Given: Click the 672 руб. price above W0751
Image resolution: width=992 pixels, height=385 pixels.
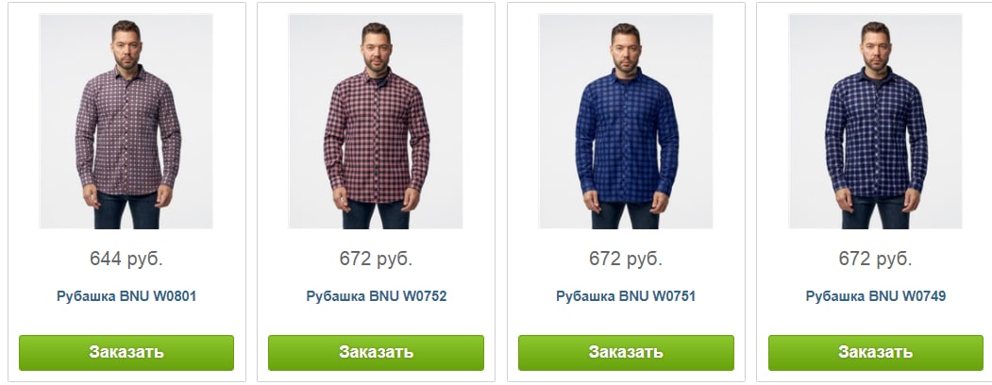Looking at the screenshot, I should pos(626,259).
